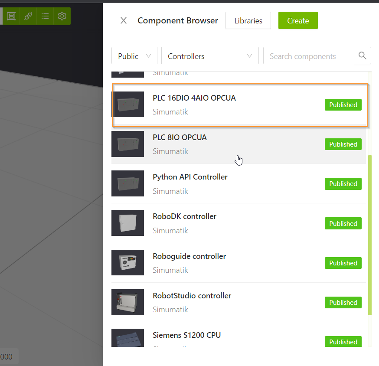Click Published badge for Roboguide controller
Screen dimensions: 379x366
coord(343,263)
